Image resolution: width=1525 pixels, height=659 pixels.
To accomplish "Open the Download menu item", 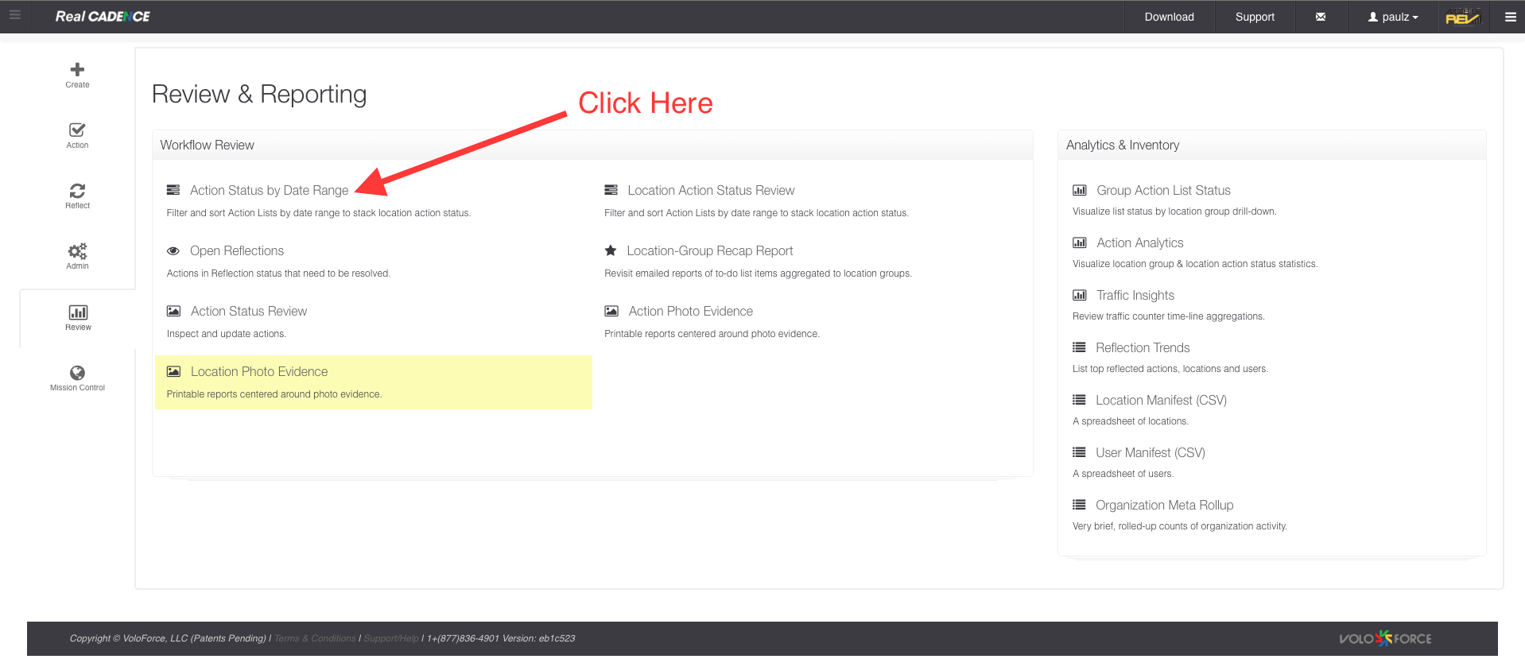I will pyautogui.click(x=1169, y=17).
